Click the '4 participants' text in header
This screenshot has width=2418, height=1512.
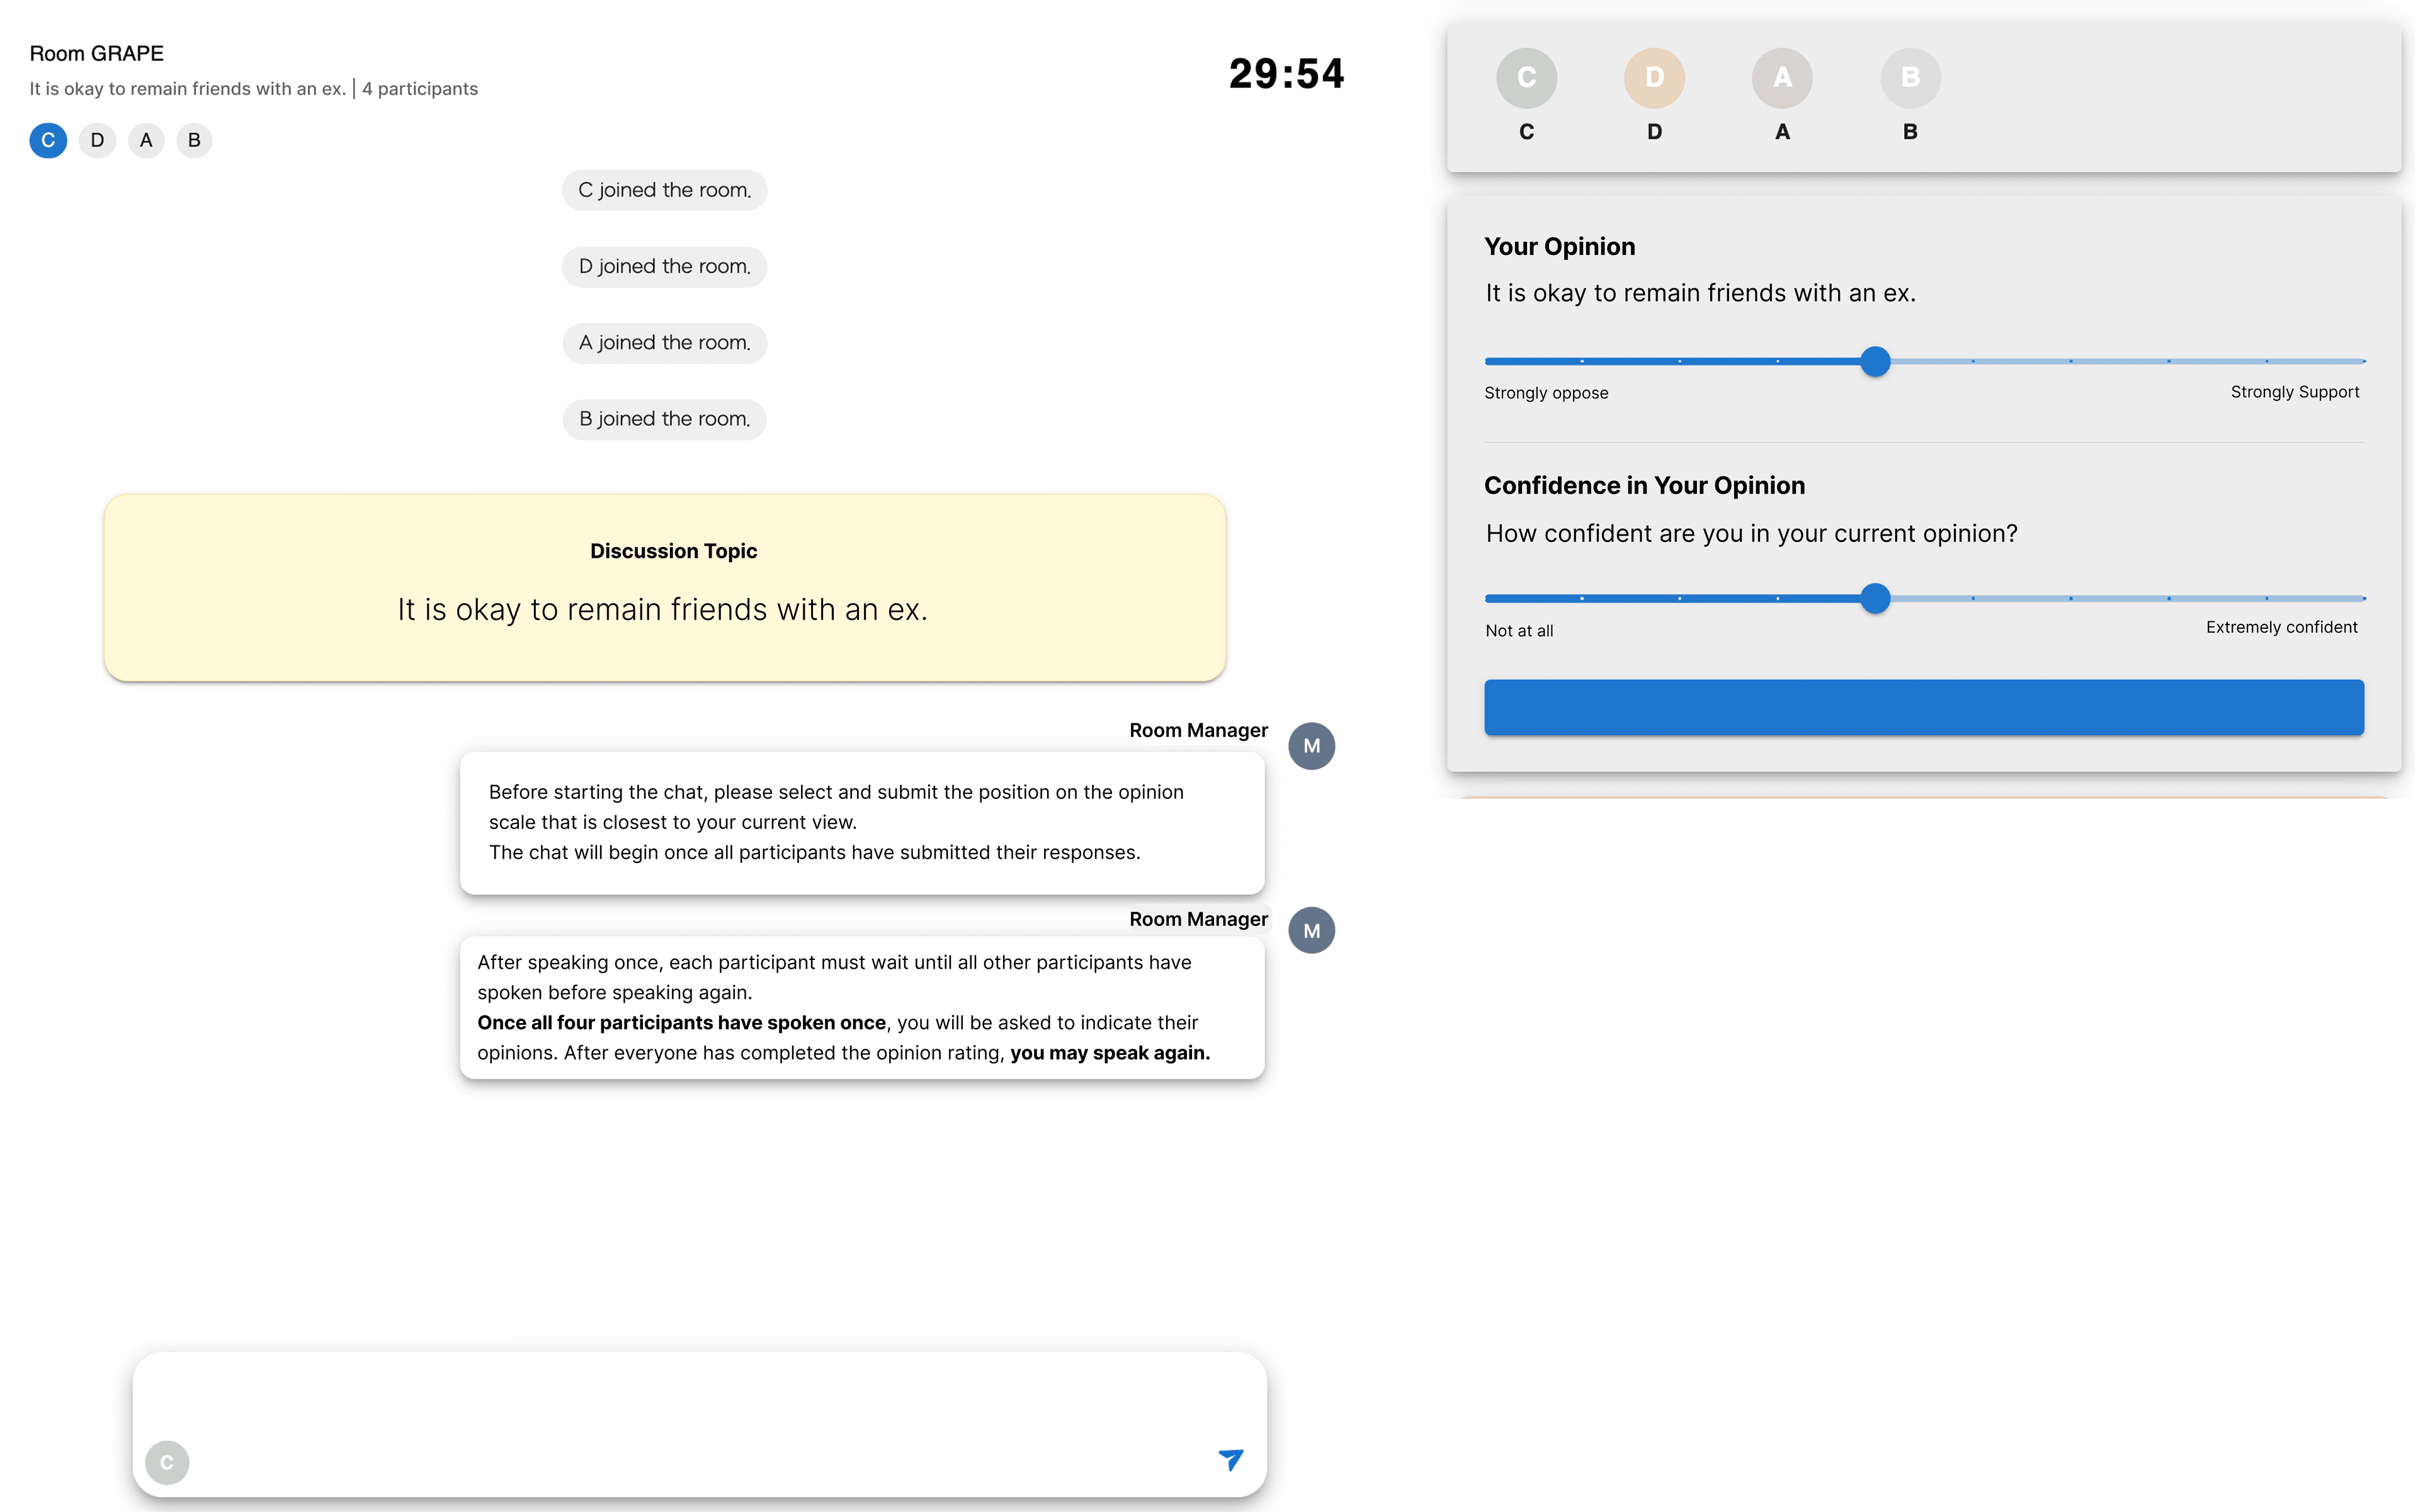click(x=420, y=89)
